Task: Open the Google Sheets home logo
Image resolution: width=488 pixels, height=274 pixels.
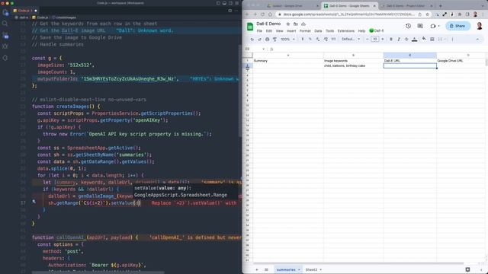Action: 250,27
